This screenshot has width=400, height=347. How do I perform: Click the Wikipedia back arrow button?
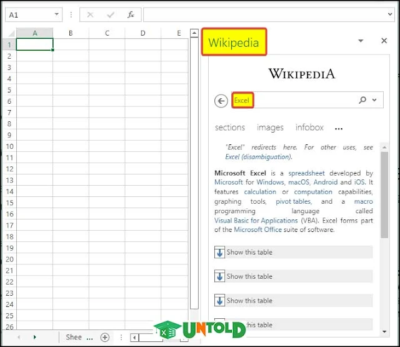(x=221, y=101)
